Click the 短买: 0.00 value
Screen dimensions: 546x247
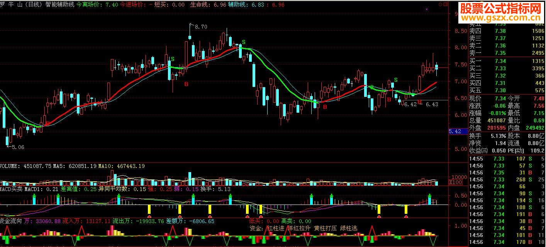169,5
